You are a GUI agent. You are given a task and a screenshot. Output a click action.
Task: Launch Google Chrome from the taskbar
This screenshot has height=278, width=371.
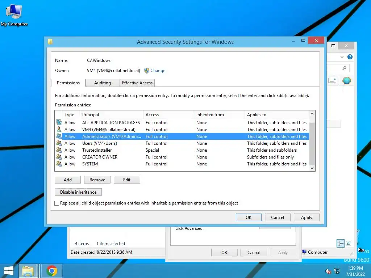tap(52, 271)
